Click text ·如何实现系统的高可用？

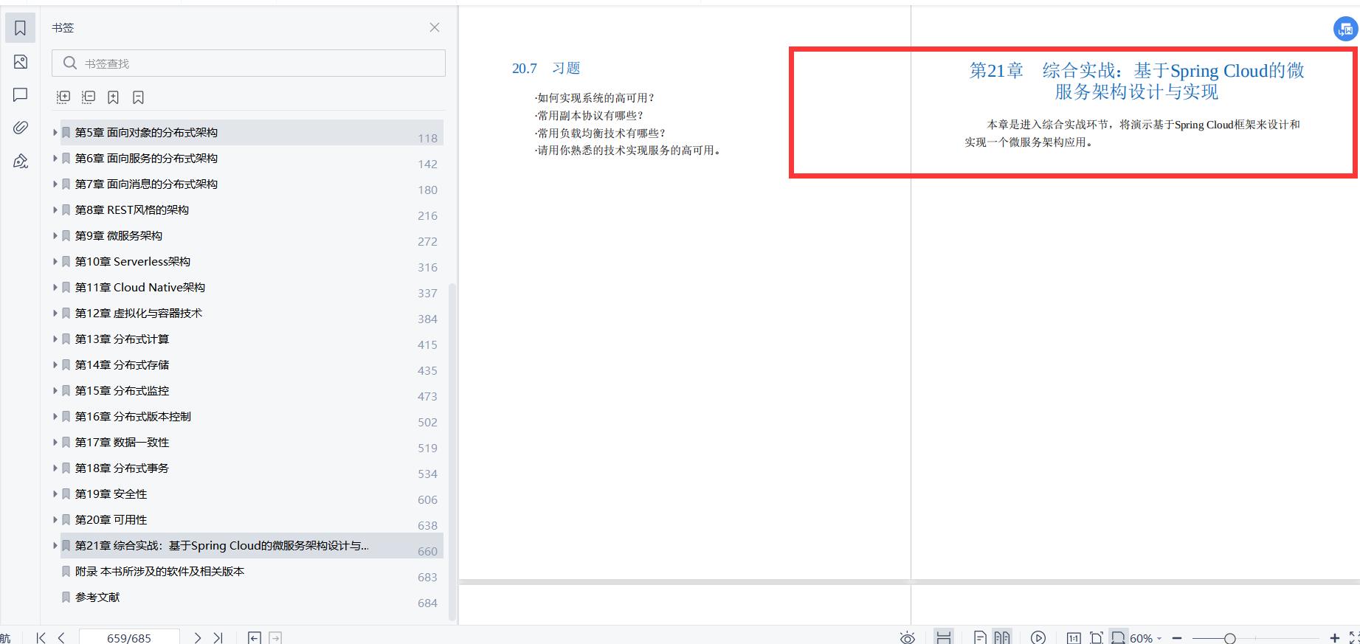(x=595, y=98)
